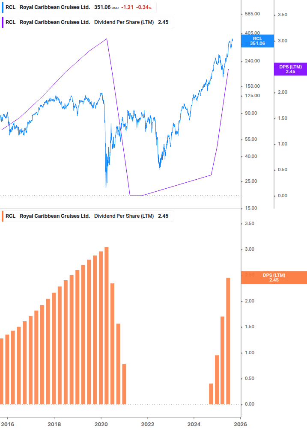Click the 585.00 label on price axis
The image size is (307, 430).
(x=252, y=14)
